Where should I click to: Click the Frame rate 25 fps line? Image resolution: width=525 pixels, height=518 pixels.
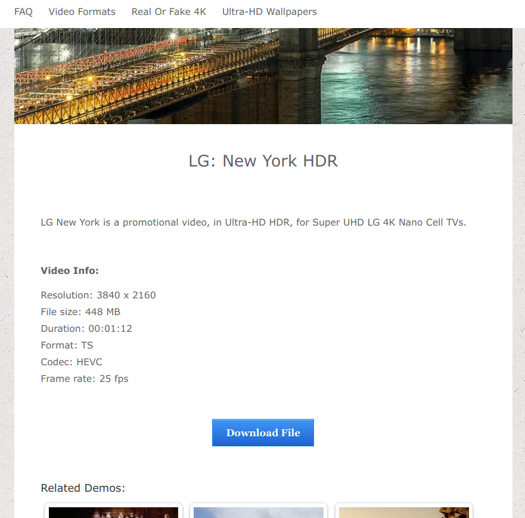(x=85, y=379)
